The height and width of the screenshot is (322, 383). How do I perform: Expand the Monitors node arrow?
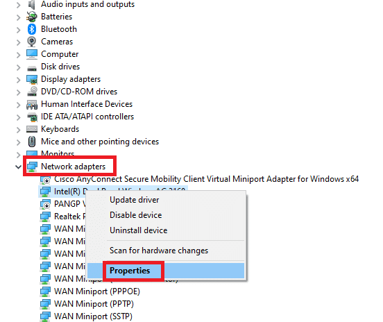[18, 155]
